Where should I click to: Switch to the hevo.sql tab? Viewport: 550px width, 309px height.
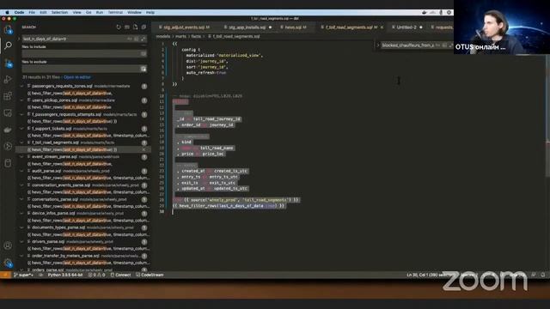[293, 27]
